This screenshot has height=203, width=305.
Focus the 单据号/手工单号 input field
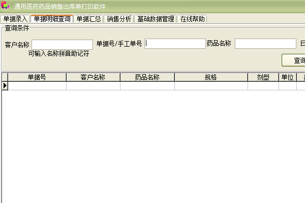[x=175, y=44]
